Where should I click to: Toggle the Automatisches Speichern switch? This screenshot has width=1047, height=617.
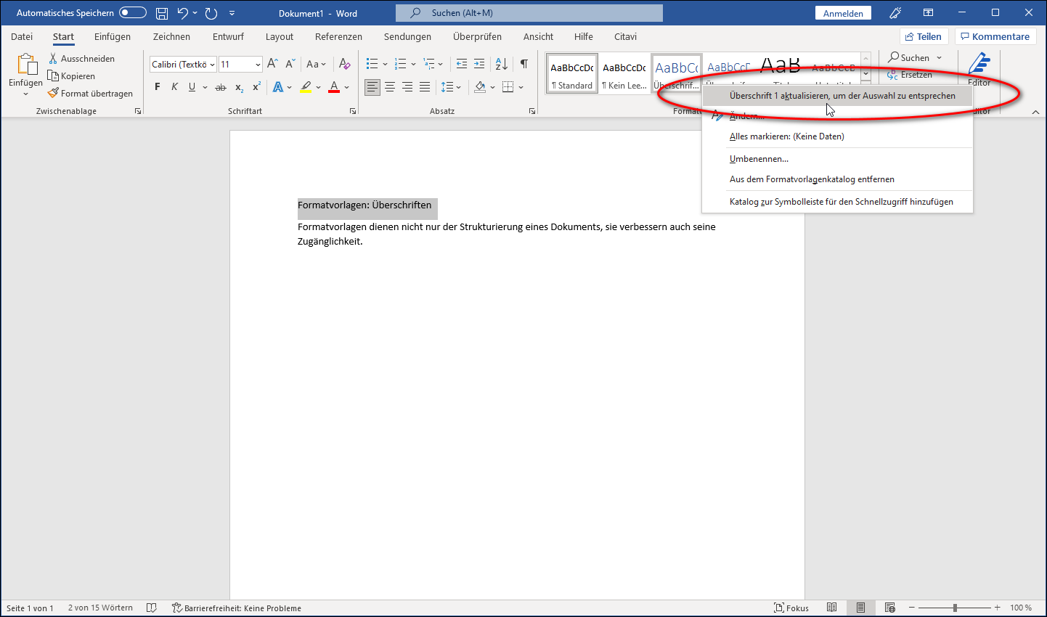click(133, 13)
